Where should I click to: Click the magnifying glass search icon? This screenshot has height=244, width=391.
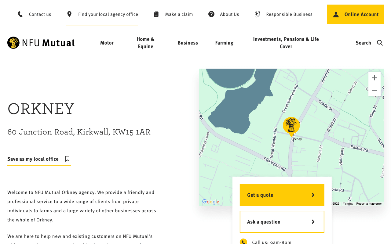(x=380, y=43)
